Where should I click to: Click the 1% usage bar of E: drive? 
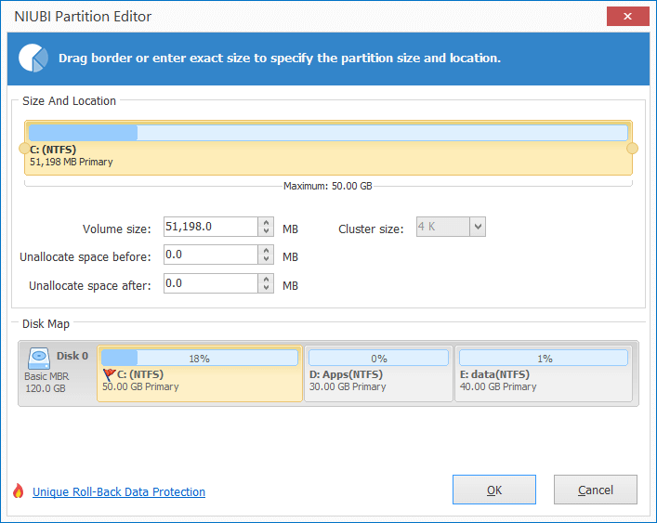544,358
